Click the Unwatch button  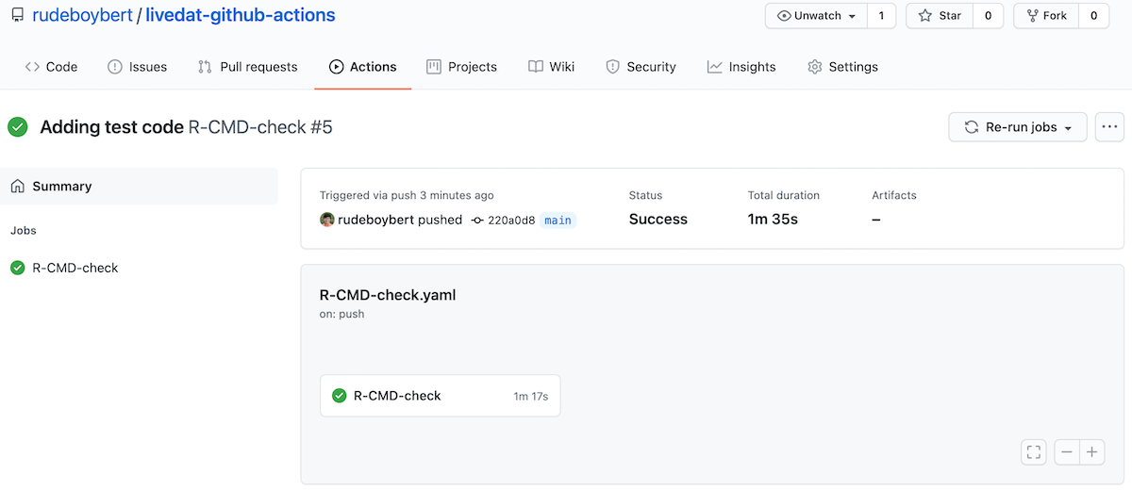pos(816,16)
